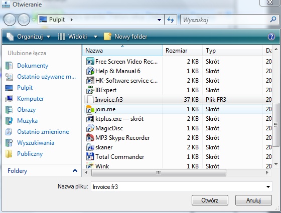The width and height of the screenshot is (281, 213).
Task: Select the MagicDisc shortcut icon
Action: coord(90,128)
